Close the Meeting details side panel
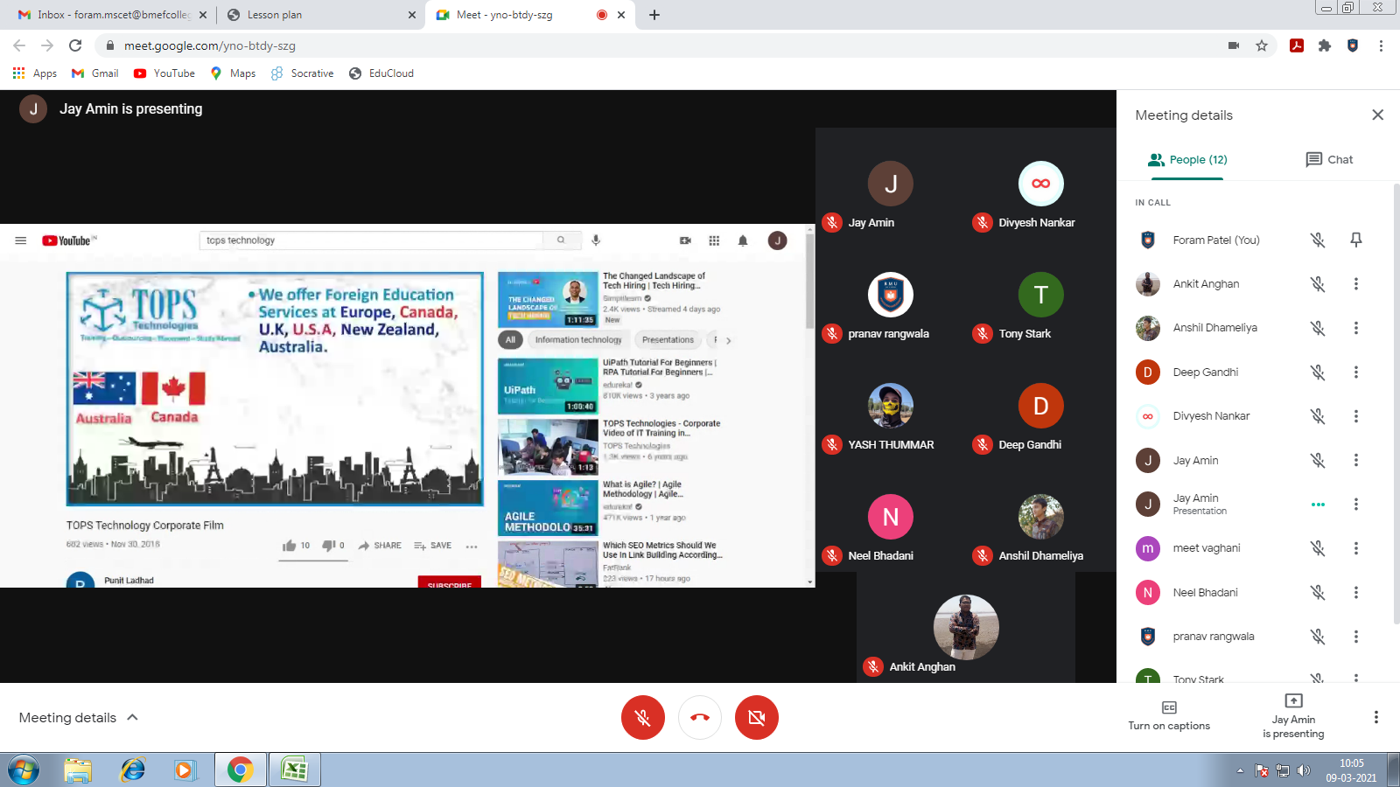Screen dimensions: 1400x787 (x=1377, y=115)
